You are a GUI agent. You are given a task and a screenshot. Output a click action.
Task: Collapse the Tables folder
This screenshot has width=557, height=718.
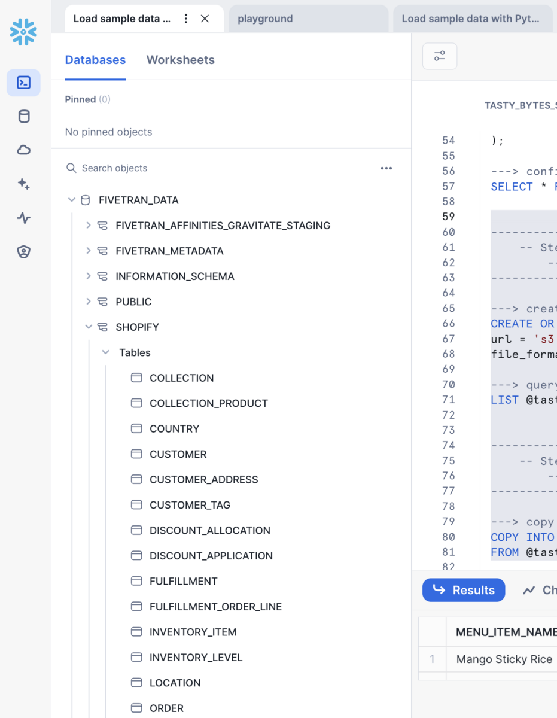[106, 352]
